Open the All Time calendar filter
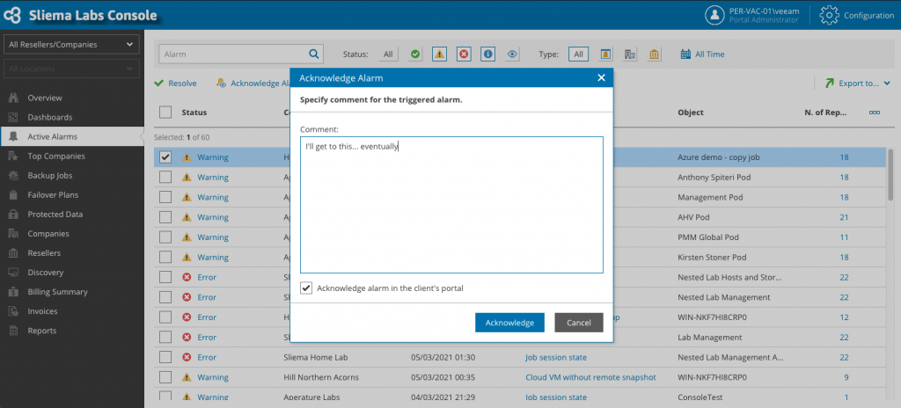 click(702, 54)
